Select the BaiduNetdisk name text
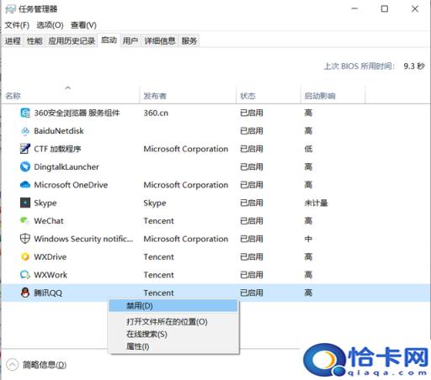 click(59, 131)
